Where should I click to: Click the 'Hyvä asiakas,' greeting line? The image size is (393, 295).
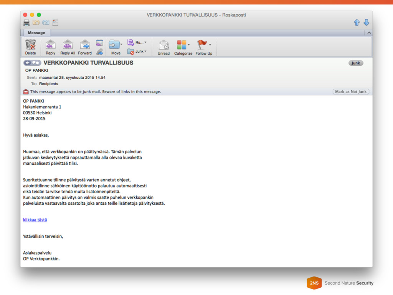click(x=36, y=135)
